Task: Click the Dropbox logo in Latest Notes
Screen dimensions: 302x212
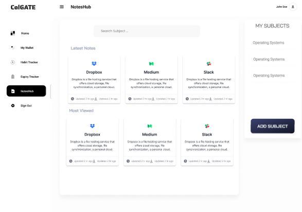Action: (x=94, y=63)
